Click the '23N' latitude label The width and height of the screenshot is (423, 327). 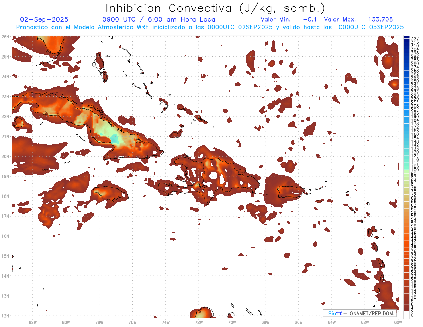pyautogui.click(x=5, y=96)
